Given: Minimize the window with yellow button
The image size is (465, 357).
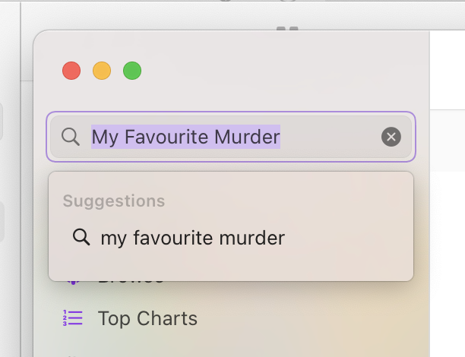Looking at the screenshot, I should pyautogui.click(x=102, y=71).
